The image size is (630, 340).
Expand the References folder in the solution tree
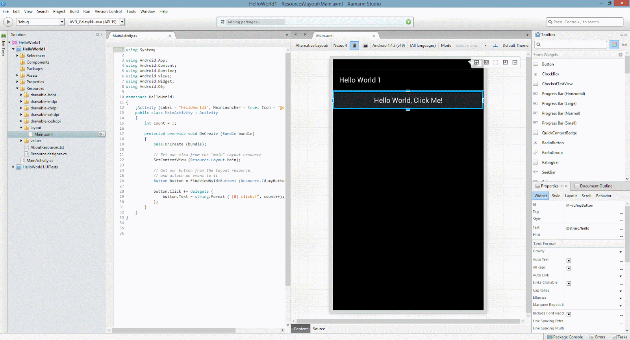pos(17,56)
